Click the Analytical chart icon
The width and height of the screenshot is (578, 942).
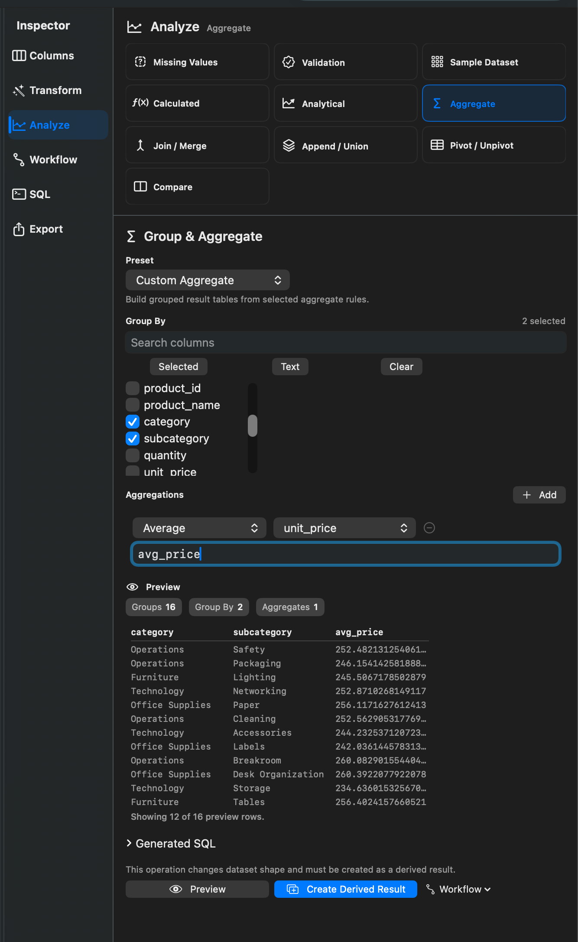(289, 103)
